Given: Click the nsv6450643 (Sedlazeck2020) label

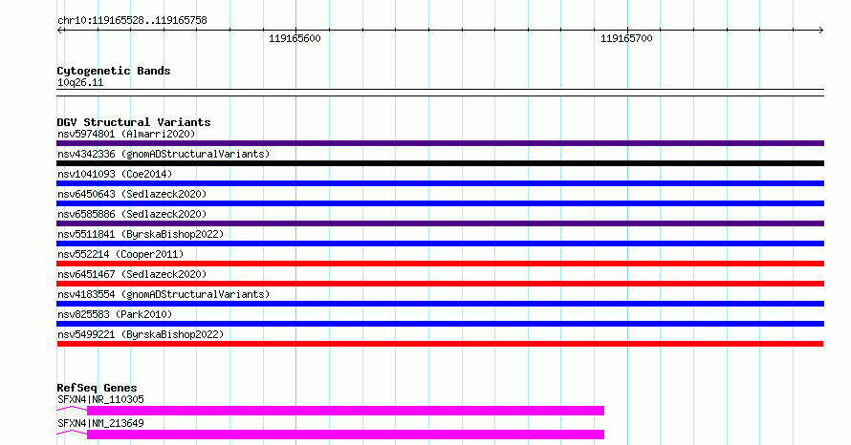Looking at the screenshot, I should 132,194.
